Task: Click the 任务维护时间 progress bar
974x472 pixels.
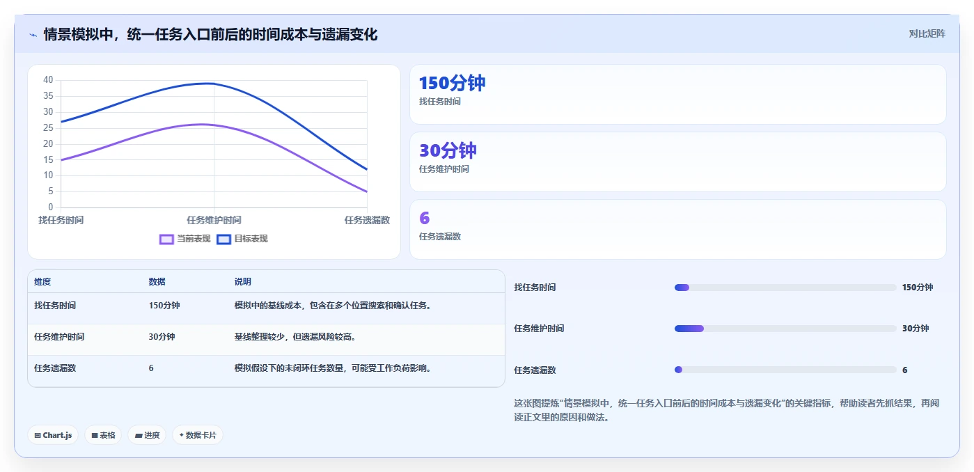Action: click(785, 329)
